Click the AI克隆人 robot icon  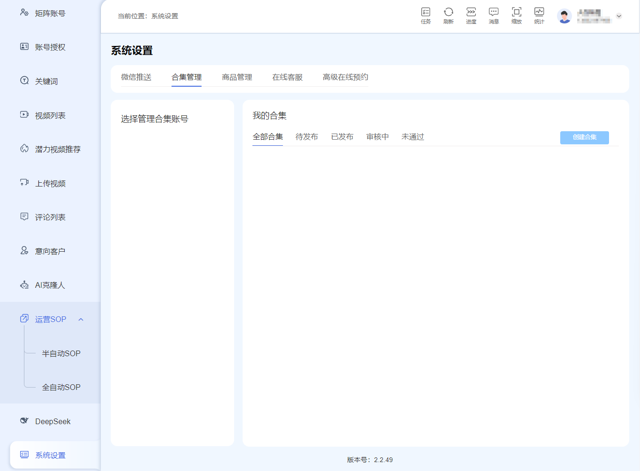(x=24, y=285)
